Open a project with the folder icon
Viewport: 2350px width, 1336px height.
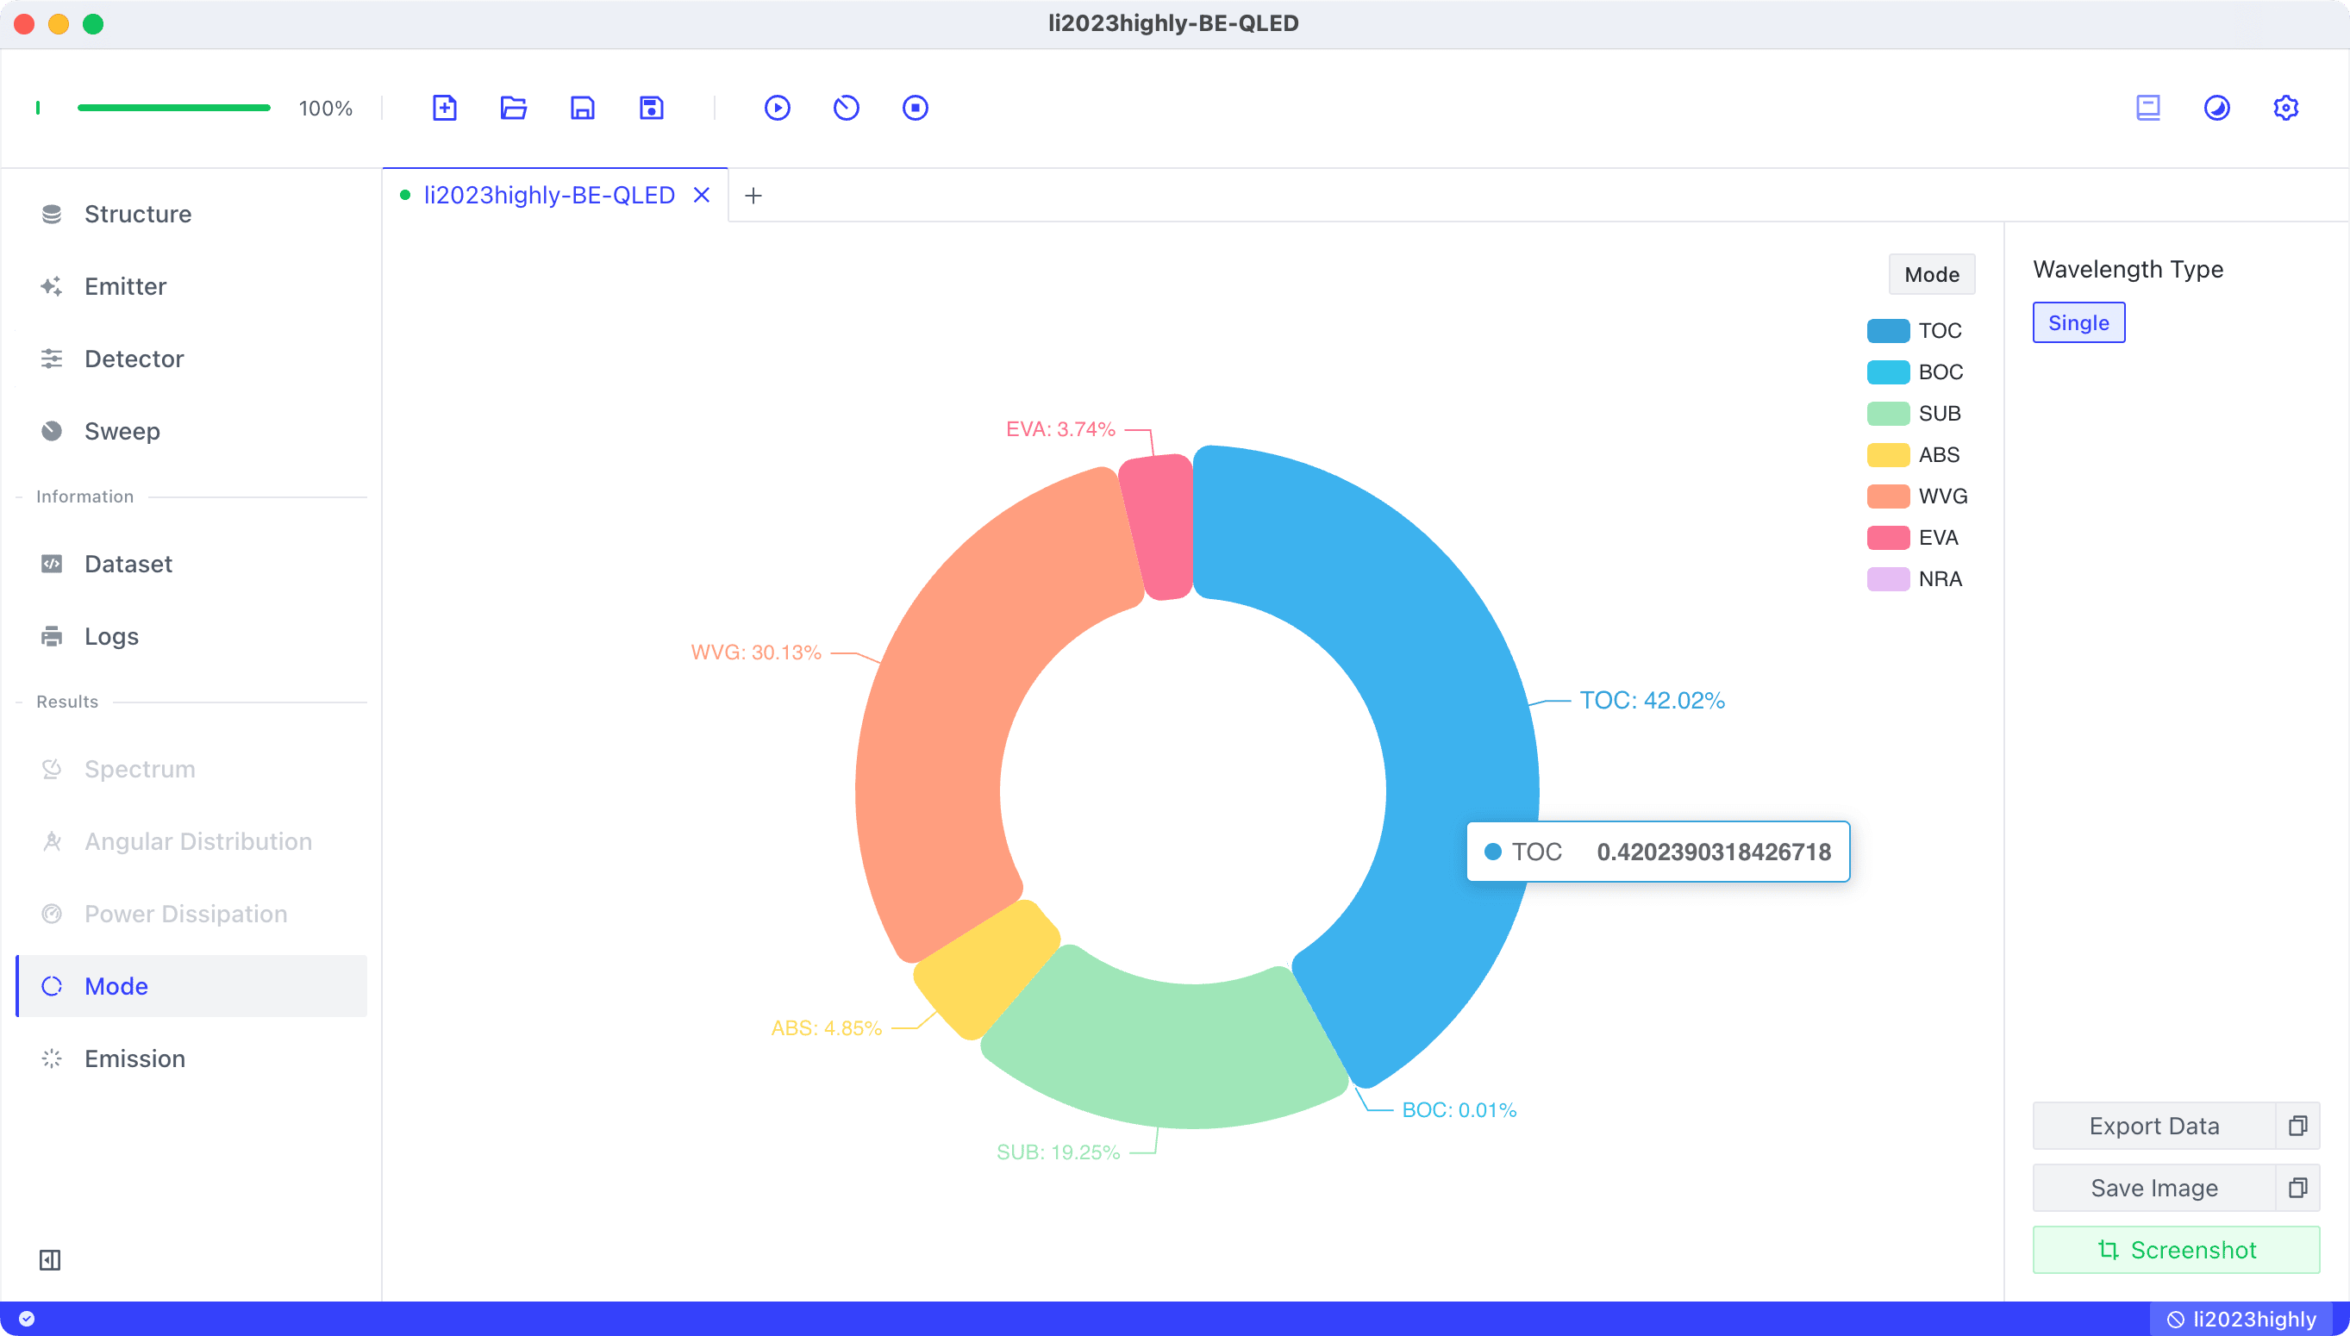[x=513, y=108]
